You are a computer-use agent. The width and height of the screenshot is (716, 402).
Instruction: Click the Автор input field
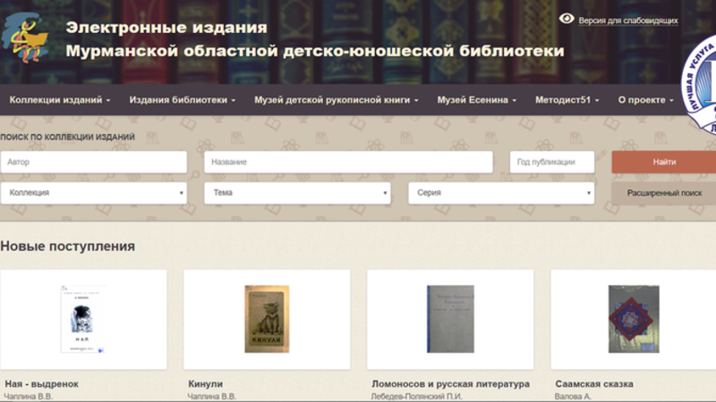94,163
